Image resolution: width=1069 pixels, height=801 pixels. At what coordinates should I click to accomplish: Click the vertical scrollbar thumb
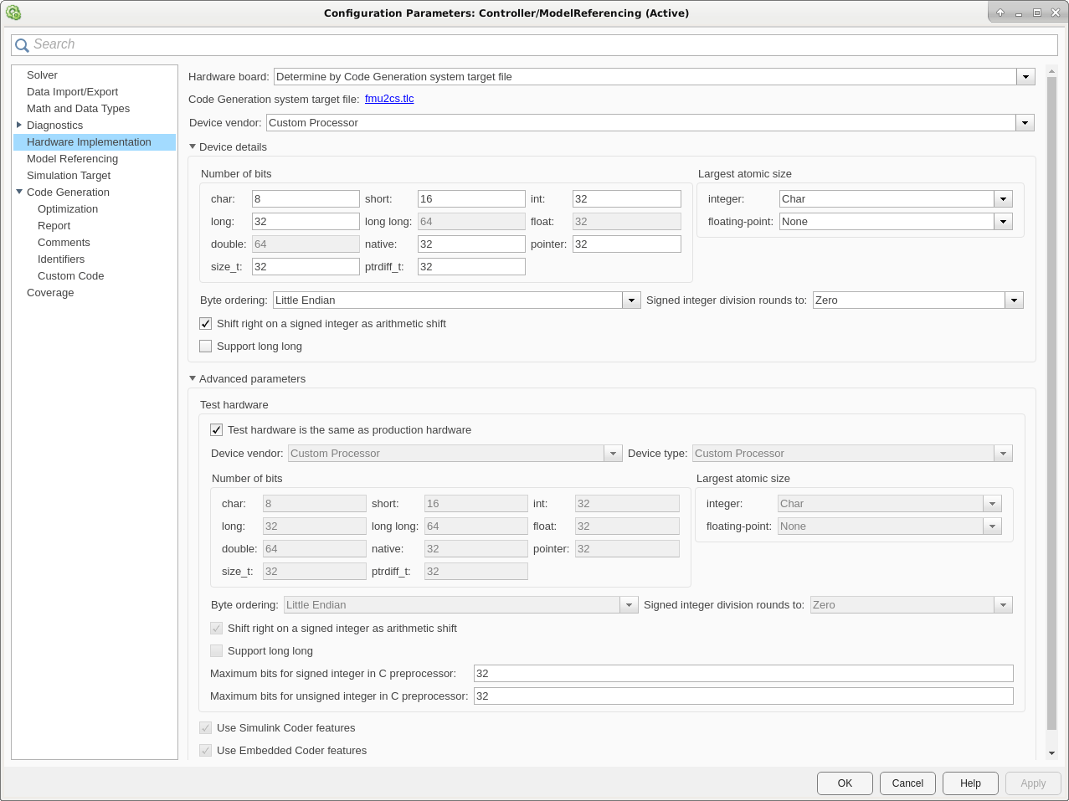(x=1052, y=408)
